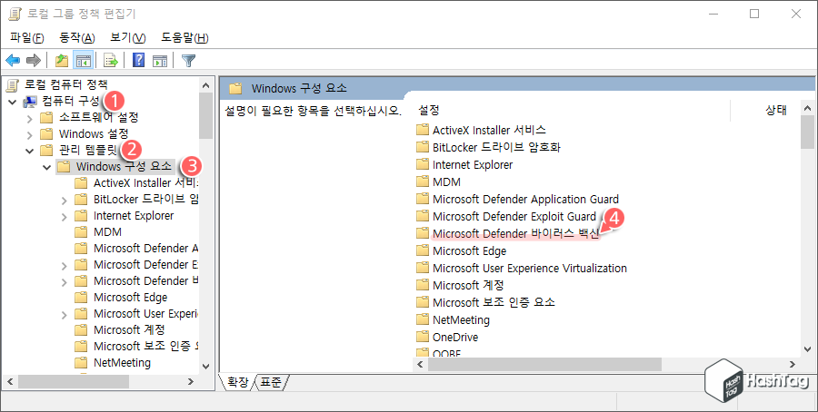
Task: Open Help via the question mark icon
Action: tap(139, 61)
